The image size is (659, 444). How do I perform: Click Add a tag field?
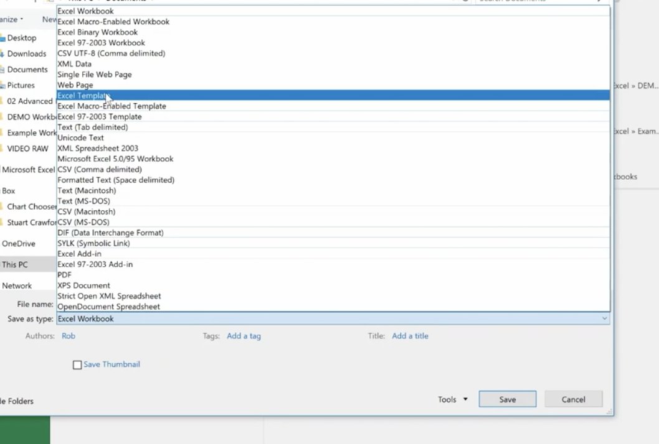click(244, 336)
